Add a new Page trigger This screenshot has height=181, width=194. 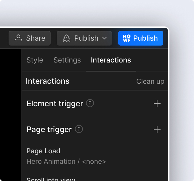coord(157,129)
